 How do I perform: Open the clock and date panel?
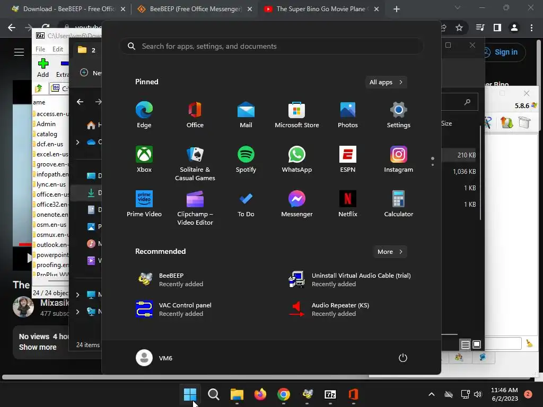click(505, 394)
